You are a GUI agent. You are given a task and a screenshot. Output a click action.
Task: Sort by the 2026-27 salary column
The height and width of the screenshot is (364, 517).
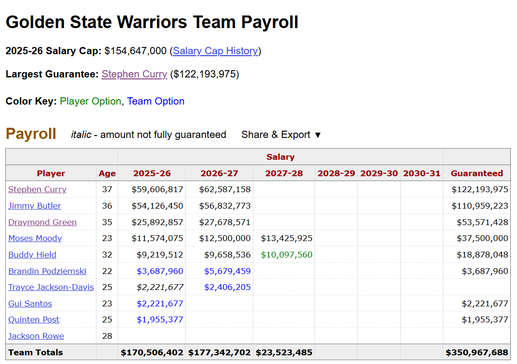pos(219,173)
